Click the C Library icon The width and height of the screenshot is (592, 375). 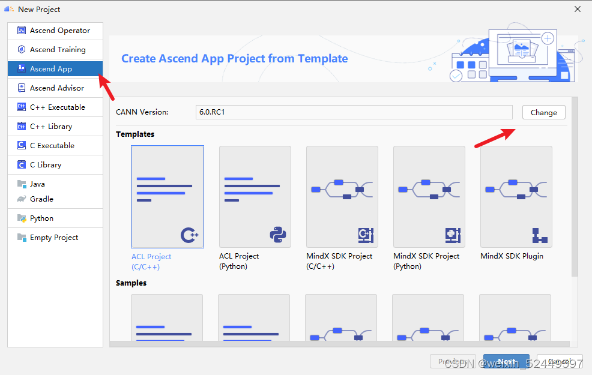[20, 164]
